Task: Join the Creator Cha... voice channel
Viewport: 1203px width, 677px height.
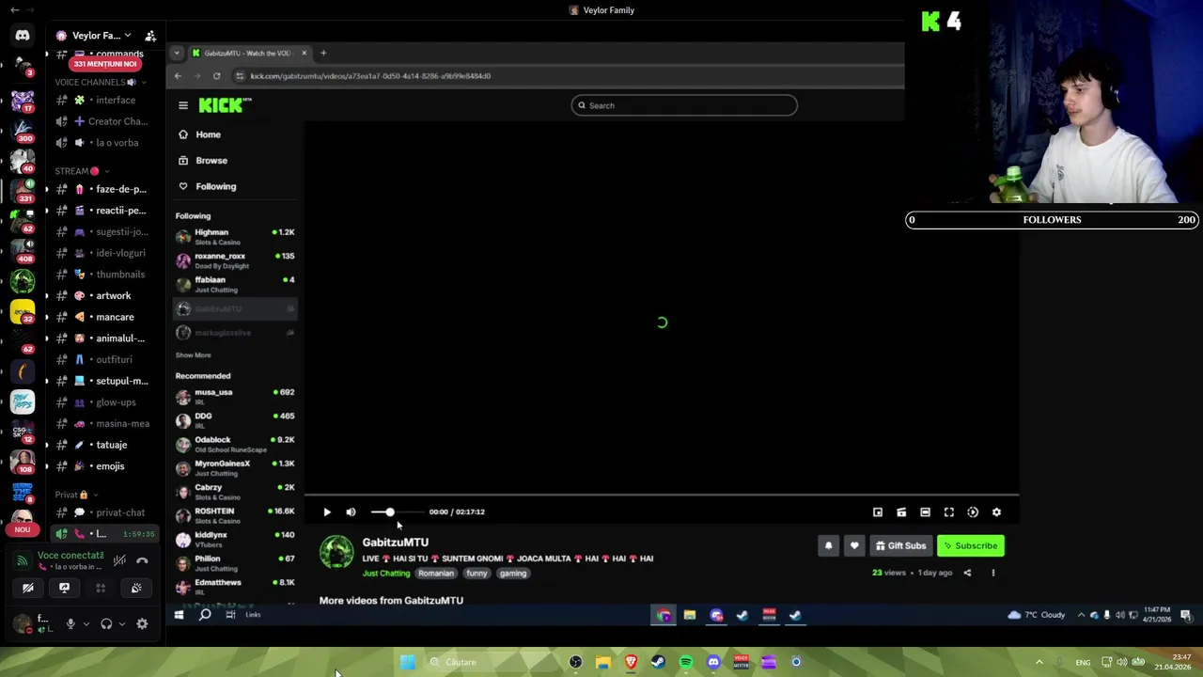Action: [x=105, y=121]
